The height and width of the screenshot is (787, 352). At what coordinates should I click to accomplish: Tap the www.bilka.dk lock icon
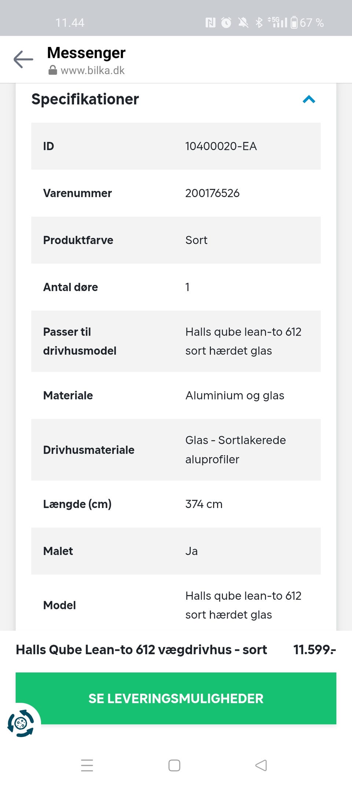pyautogui.click(x=53, y=70)
